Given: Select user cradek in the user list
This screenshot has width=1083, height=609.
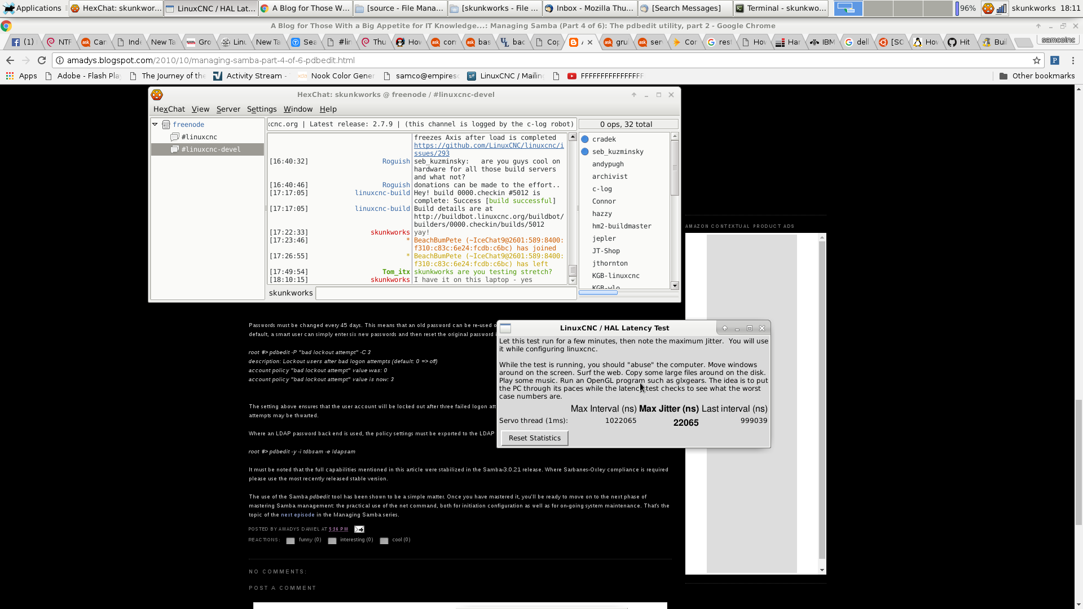Looking at the screenshot, I should click(x=604, y=139).
